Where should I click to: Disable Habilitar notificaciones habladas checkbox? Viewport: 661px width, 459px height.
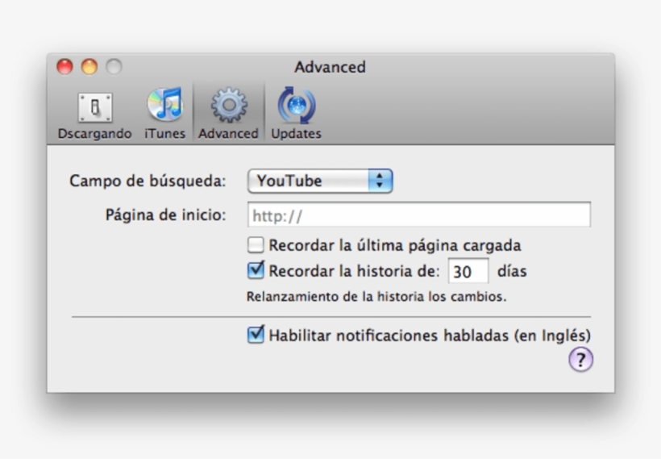point(256,335)
